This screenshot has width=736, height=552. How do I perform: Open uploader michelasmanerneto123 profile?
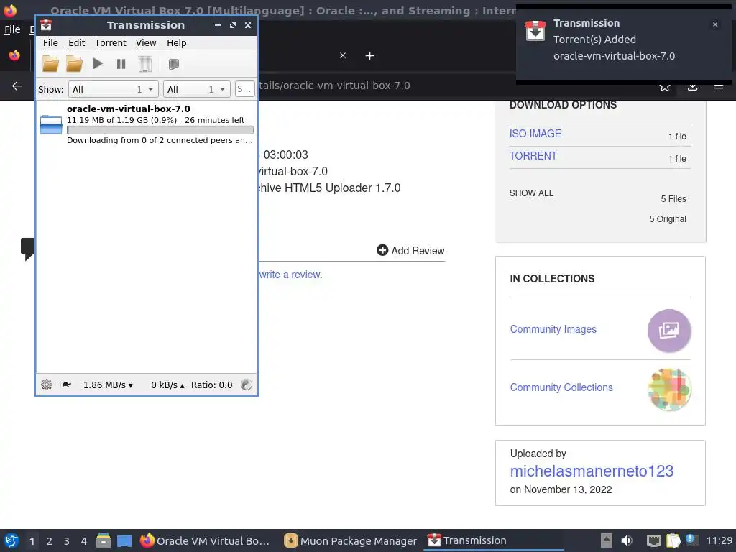coord(592,471)
